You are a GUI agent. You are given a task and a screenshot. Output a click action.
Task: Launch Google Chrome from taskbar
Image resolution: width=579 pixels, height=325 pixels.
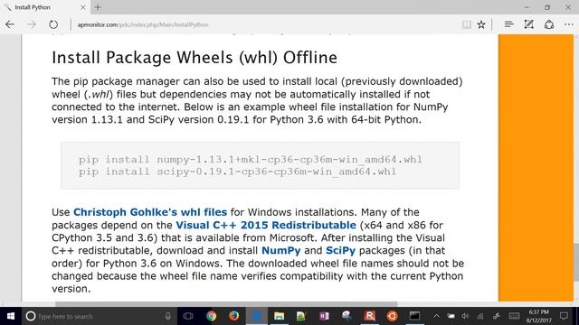[211, 316]
